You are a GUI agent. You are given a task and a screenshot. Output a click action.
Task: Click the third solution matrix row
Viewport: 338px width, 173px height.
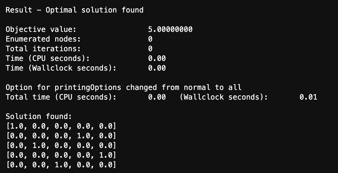pos(61,145)
